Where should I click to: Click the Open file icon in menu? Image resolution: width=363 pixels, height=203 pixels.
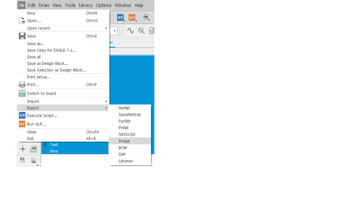(x=22, y=20)
